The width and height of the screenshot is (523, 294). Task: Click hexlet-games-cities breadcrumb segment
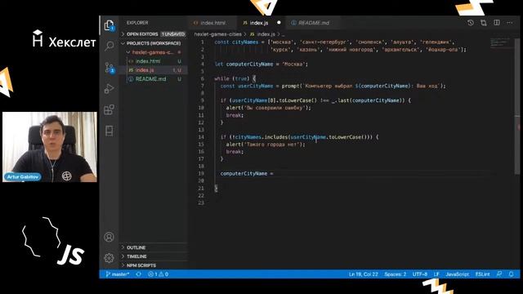coord(218,34)
